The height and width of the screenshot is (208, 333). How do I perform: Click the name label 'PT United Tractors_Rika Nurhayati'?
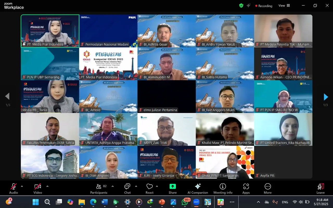click(285, 143)
